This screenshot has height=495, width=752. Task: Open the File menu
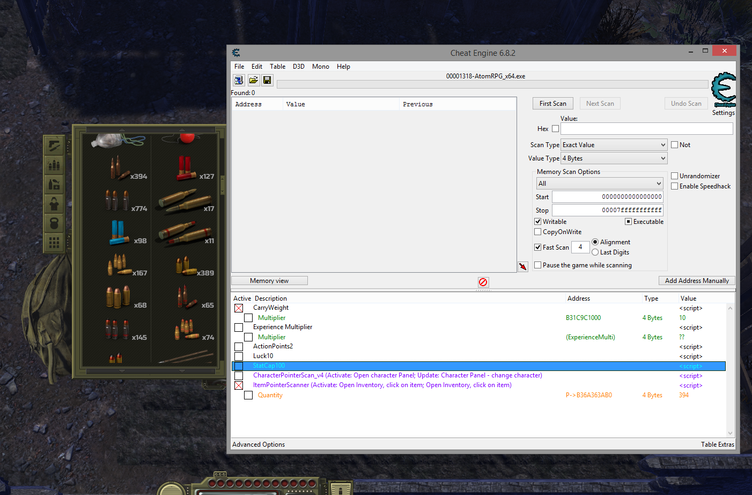pyautogui.click(x=239, y=67)
